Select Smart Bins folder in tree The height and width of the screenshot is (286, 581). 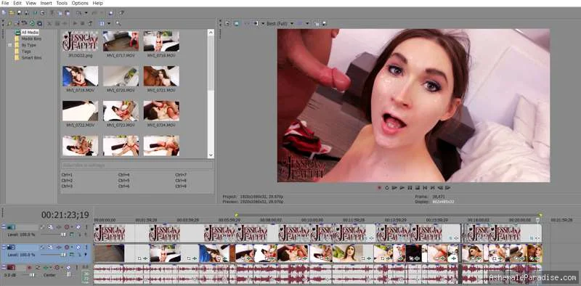(x=31, y=58)
